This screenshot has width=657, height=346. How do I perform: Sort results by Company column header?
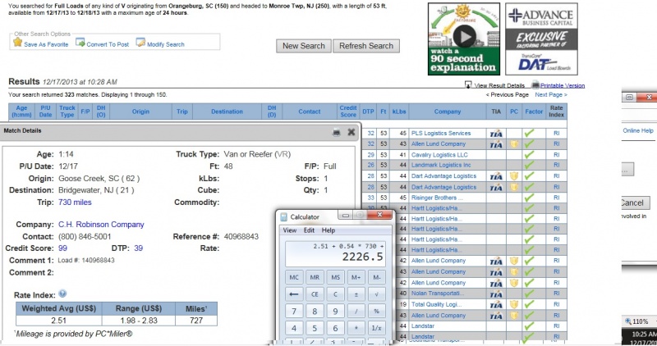click(x=447, y=112)
